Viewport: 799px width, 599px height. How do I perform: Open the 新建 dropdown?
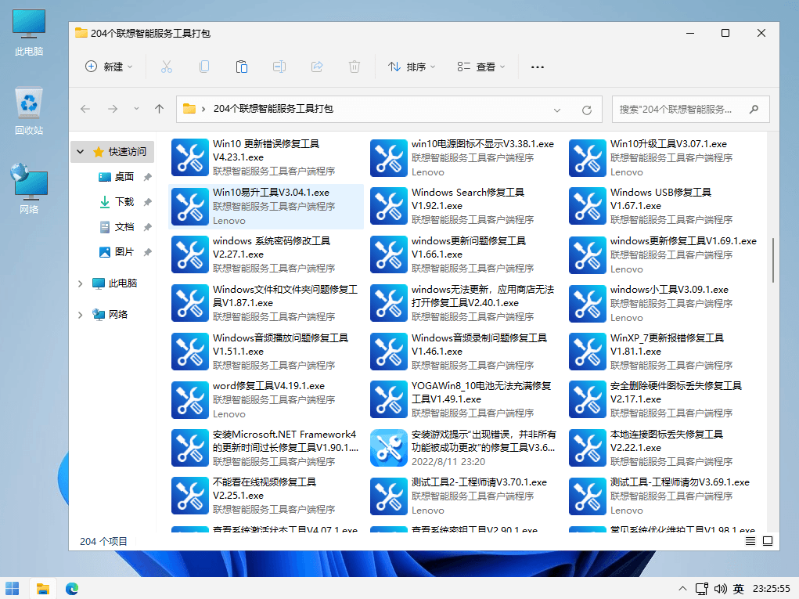(x=109, y=67)
